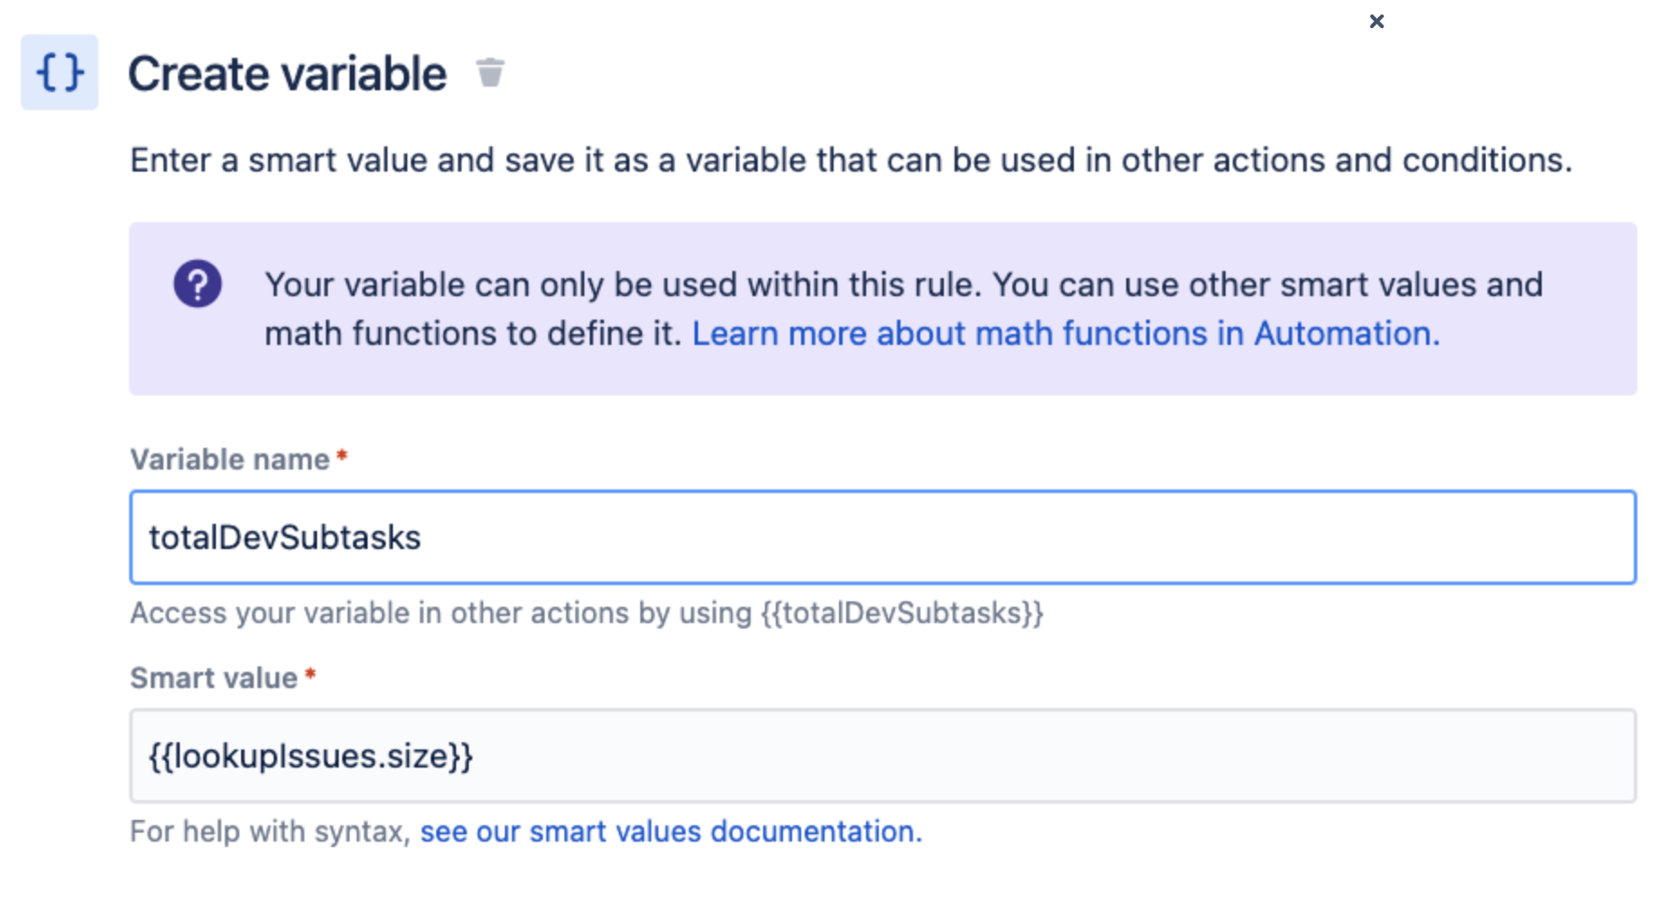
Task: Open the smart values documentation link
Action: [670, 831]
